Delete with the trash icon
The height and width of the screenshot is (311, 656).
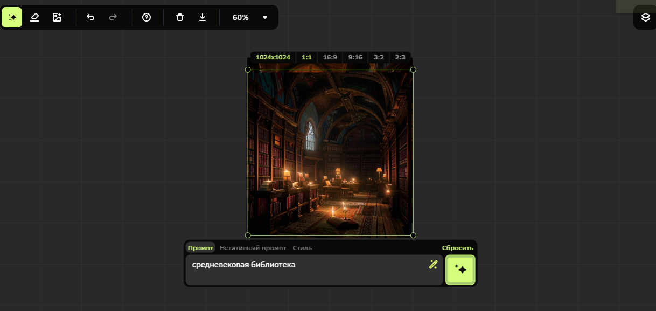[x=180, y=17]
